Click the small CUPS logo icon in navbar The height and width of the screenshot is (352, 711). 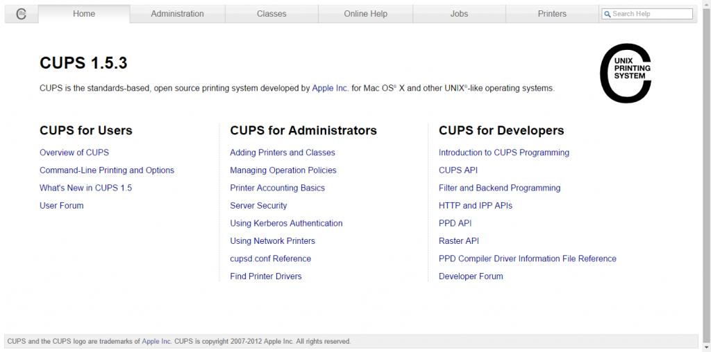pos(21,14)
